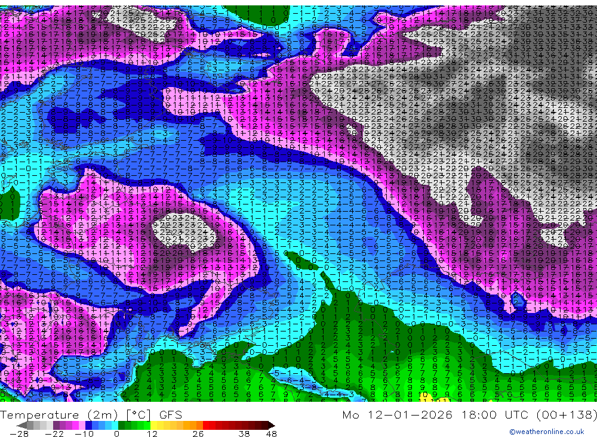
Task: Select the bright cyan legend segment below 0
Action: [115, 425]
